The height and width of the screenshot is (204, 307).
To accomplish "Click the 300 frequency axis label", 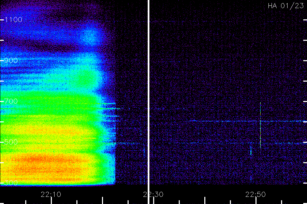I will click(x=11, y=183).
